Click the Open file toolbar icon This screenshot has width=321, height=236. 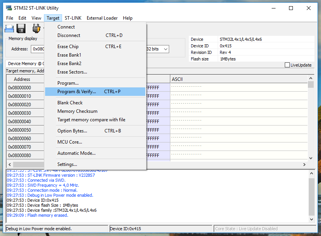9,28
